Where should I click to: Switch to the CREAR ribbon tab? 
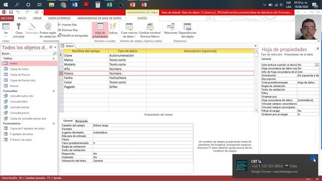[37, 18]
